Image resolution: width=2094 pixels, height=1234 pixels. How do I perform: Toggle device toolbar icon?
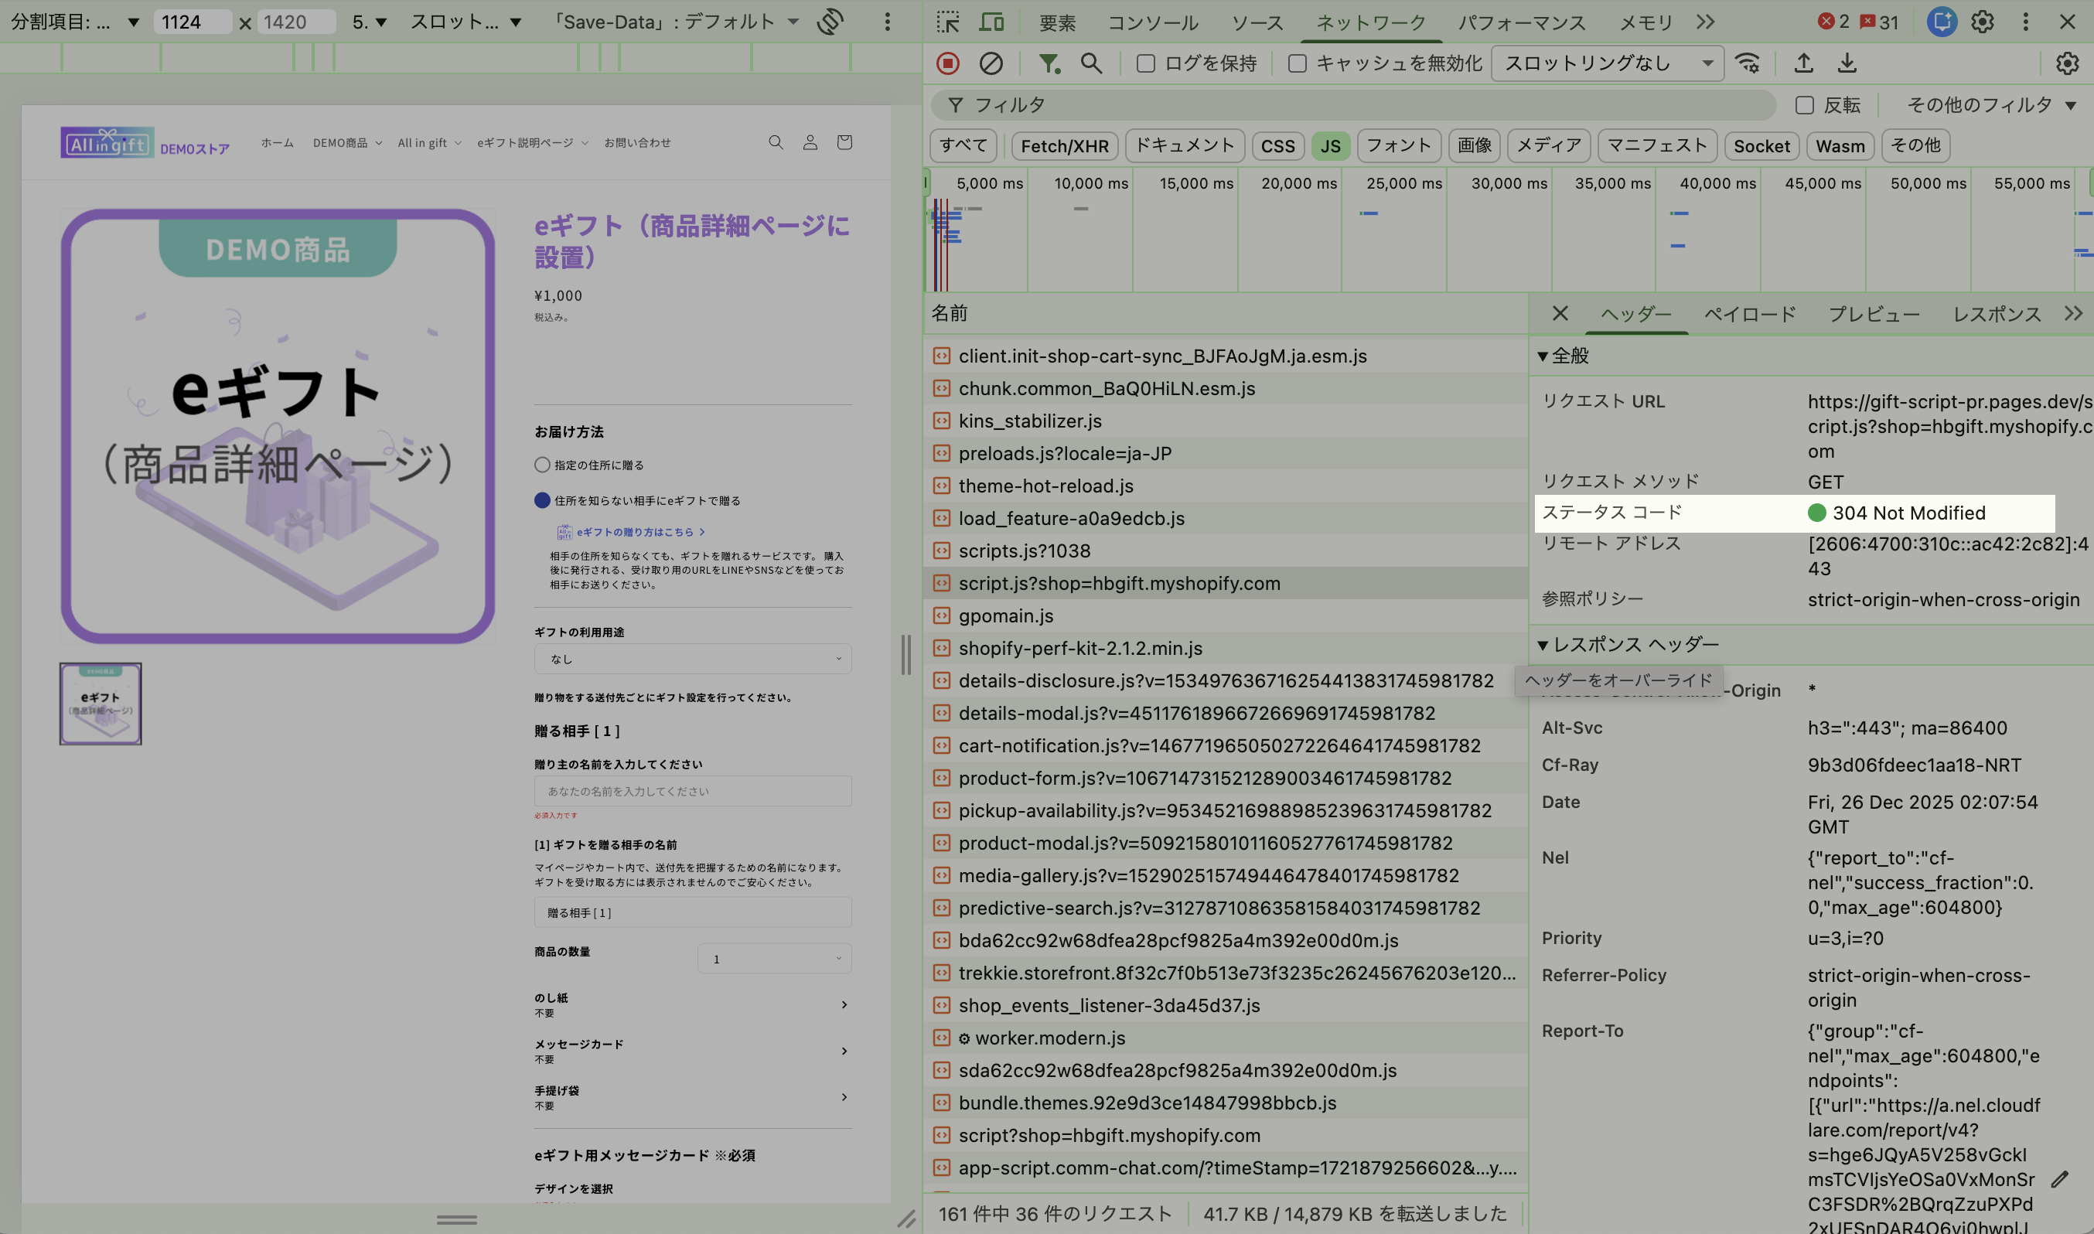(991, 22)
